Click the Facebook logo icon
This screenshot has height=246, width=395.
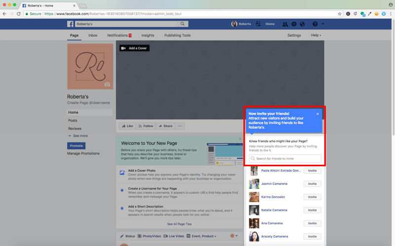click(x=70, y=24)
